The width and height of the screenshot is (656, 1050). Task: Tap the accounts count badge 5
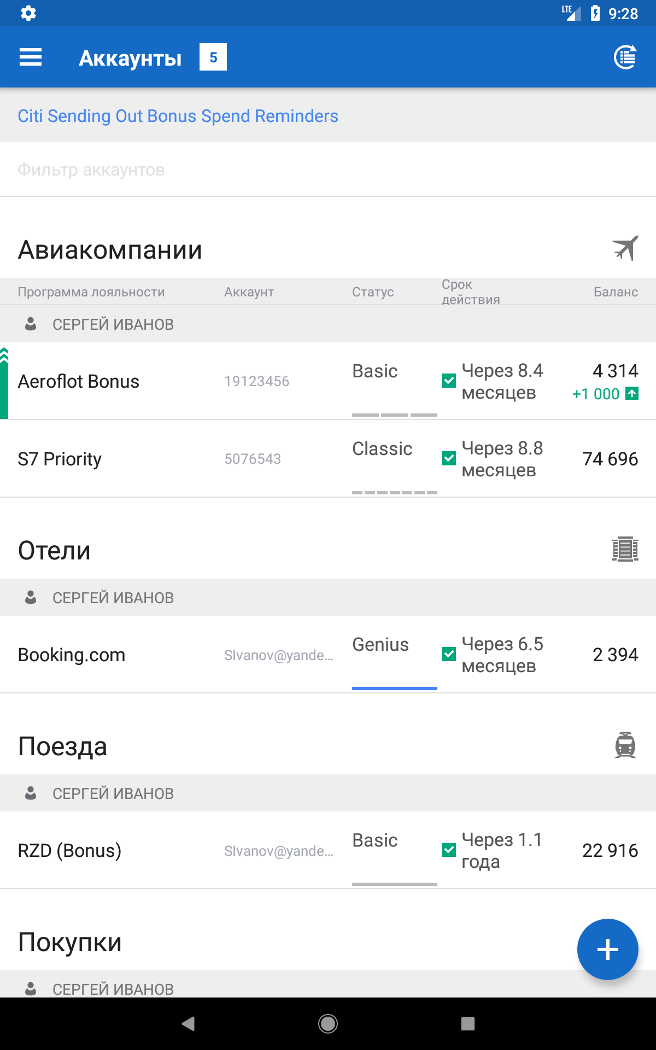click(x=213, y=57)
